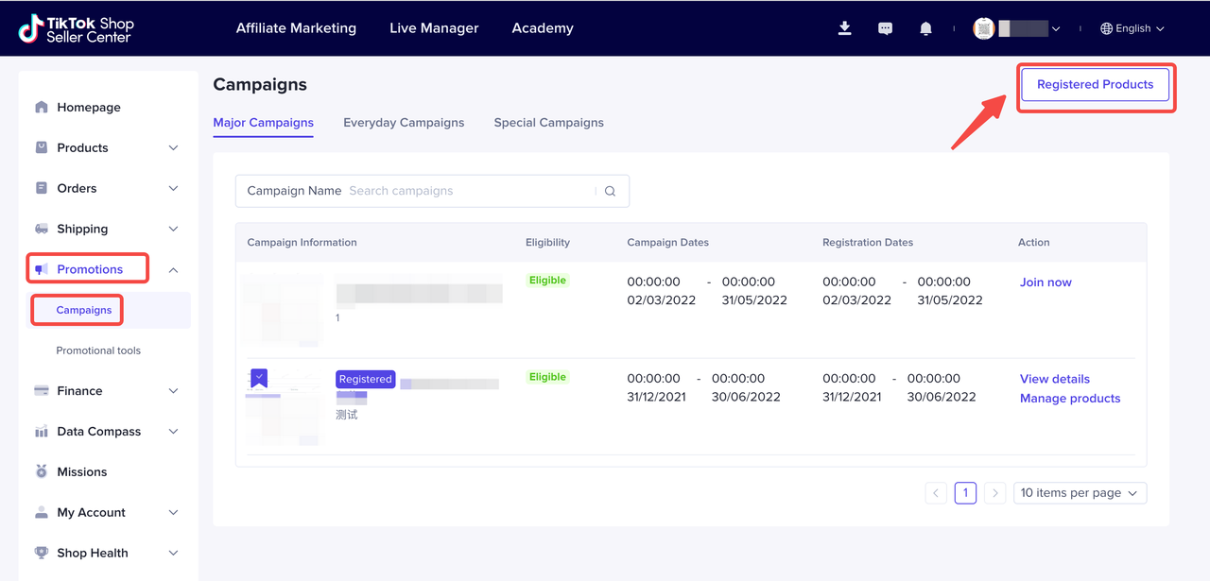Image resolution: width=1210 pixels, height=581 pixels.
Task: Click the Homepage house icon
Action: (x=42, y=108)
